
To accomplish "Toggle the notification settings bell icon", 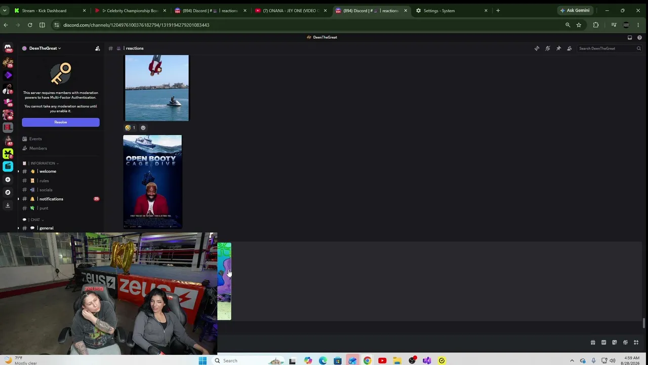I will pos(548,48).
